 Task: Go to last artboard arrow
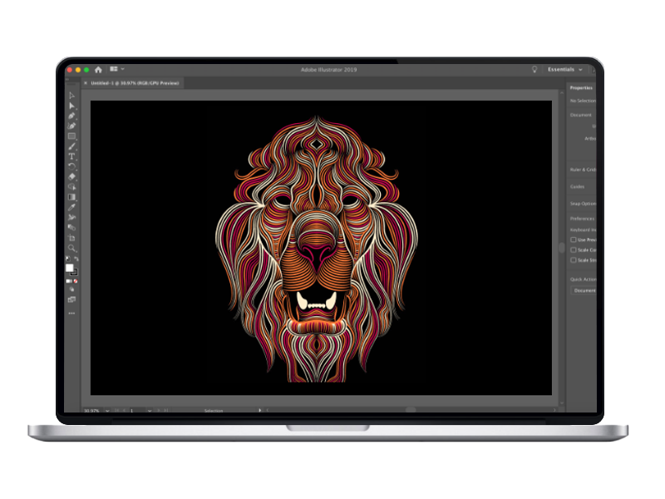tap(165, 410)
